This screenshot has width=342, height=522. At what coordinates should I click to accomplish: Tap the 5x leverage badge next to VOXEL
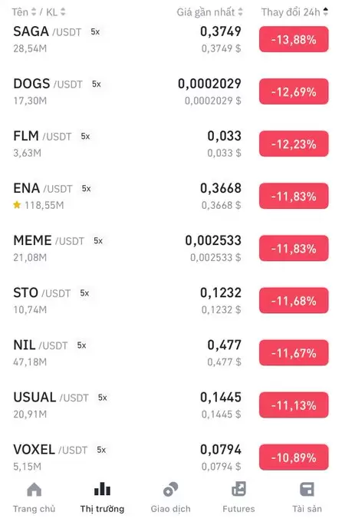pyautogui.click(x=101, y=450)
